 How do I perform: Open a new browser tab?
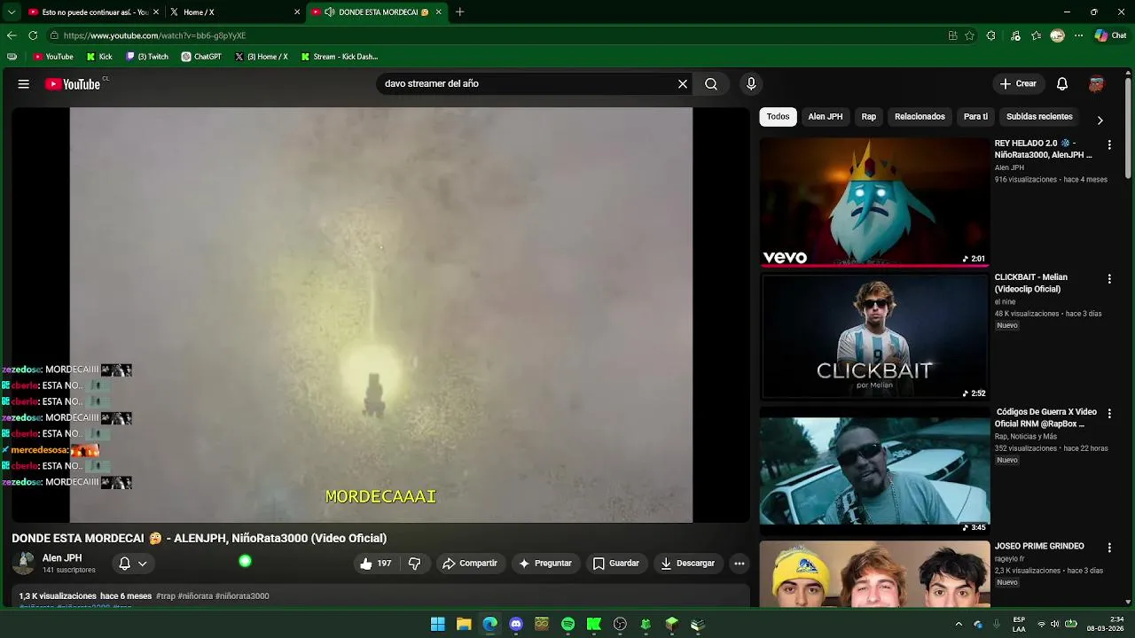[459, 12]
